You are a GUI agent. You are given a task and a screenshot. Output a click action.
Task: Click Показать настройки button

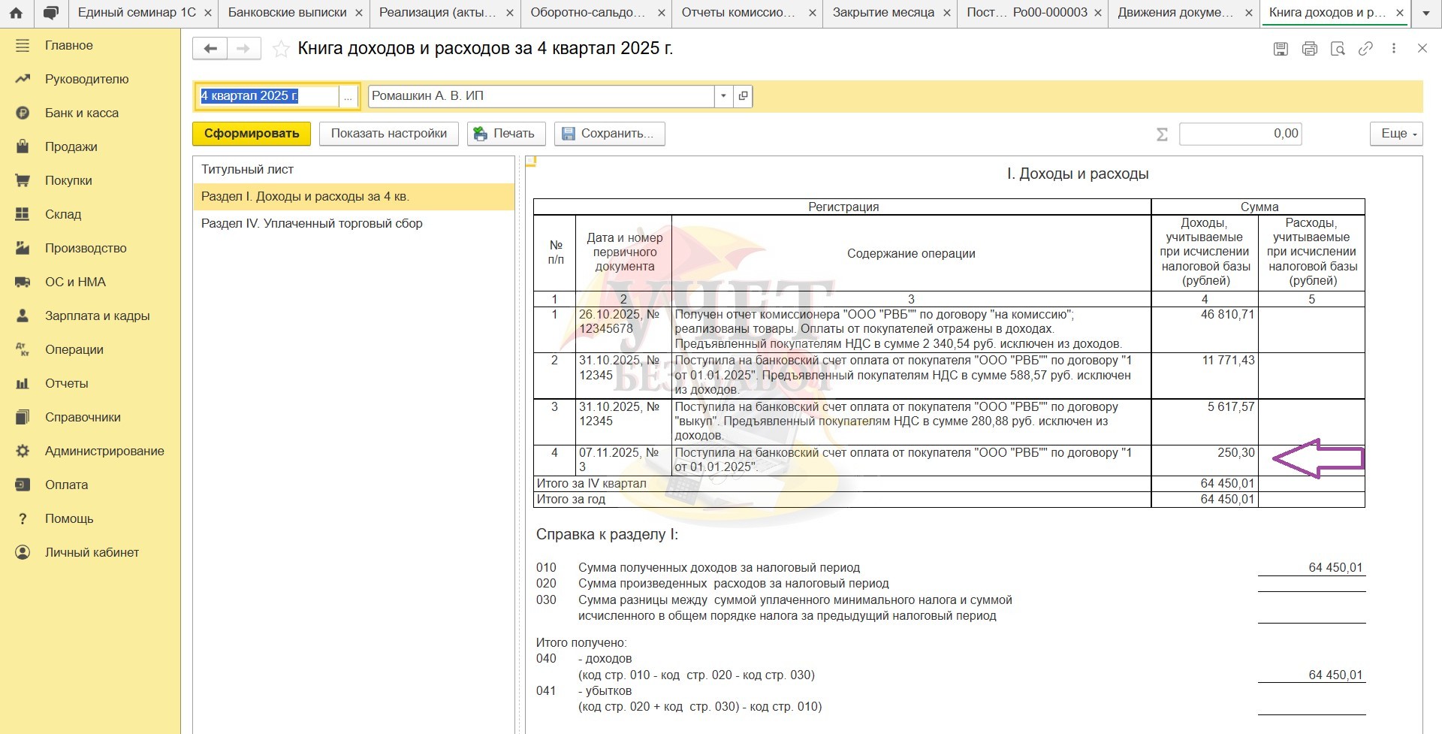point(389,134)
